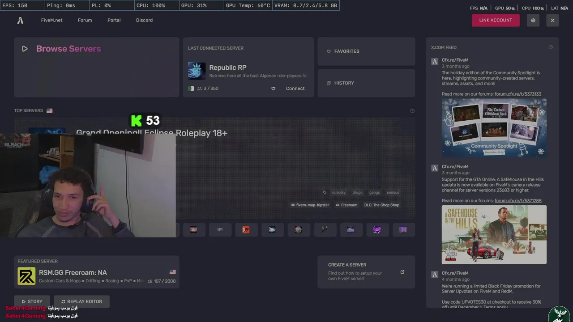Image resolution: width=573 pixels, height=322 pixels.
Task: Favorite Republic RP with the heart icon
Action: point(273,89)
